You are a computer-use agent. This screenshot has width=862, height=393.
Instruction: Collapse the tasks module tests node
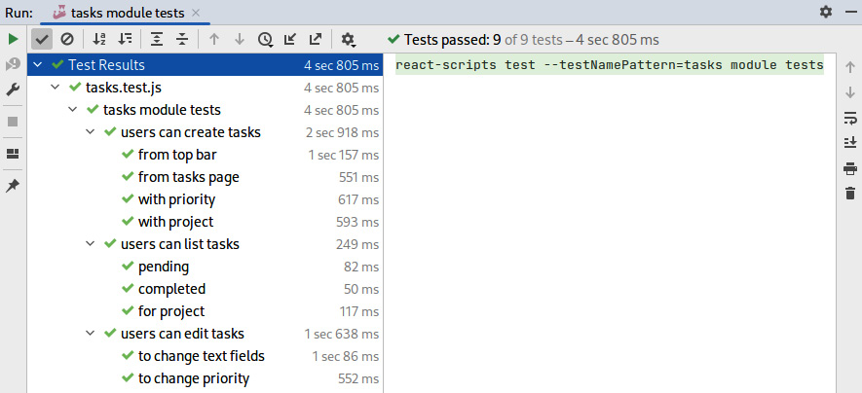click(73, 110)
